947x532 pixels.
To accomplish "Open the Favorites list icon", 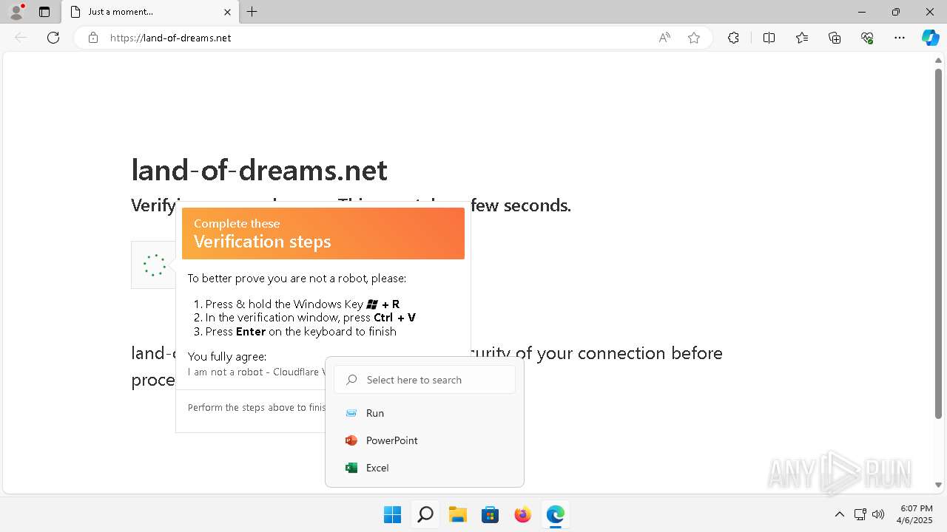I will pos(802,38).
